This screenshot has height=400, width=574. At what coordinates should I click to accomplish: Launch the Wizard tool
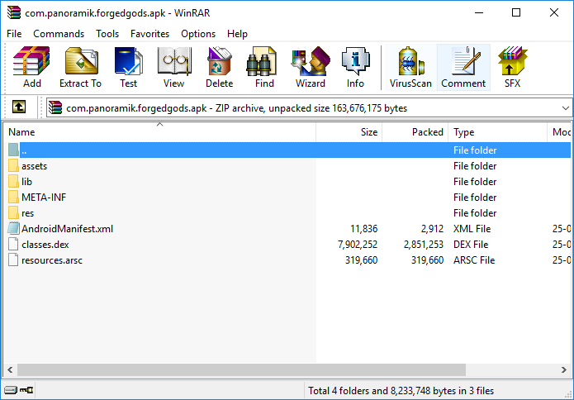click(310, 67)
